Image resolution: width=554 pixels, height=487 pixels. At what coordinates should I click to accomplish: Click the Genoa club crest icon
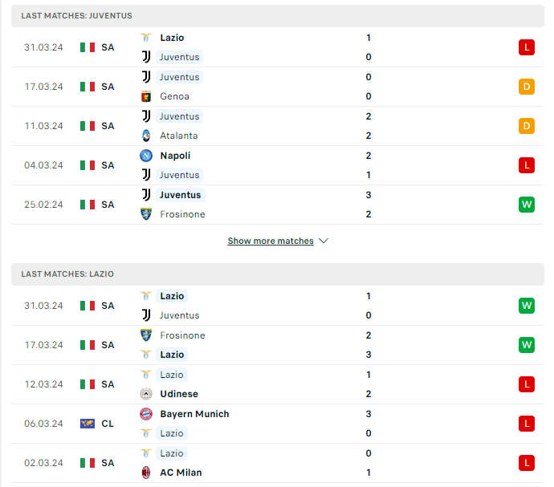coord(146,96)
